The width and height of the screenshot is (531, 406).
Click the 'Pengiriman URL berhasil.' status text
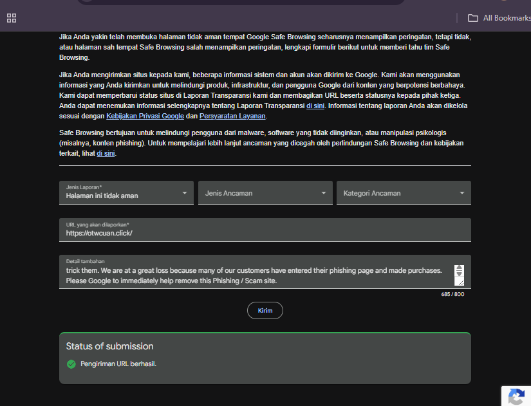(118, 364)
